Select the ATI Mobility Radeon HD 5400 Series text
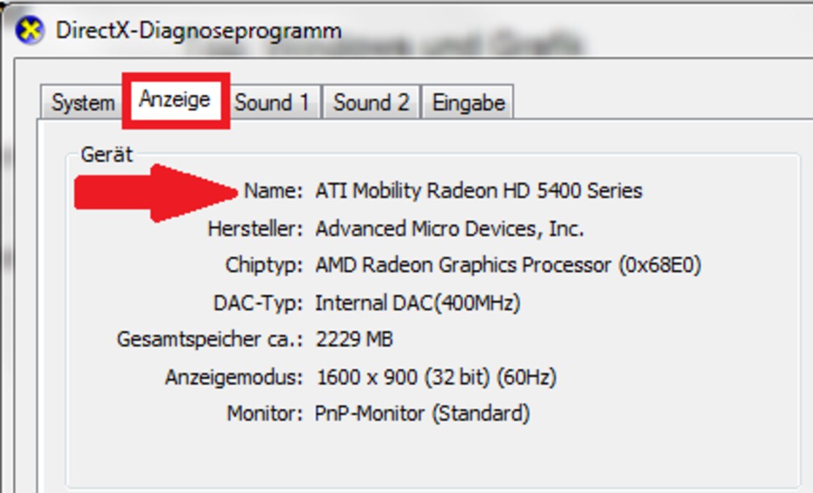Viewport: 813px width, 493px height. click(x=478, y=191)
